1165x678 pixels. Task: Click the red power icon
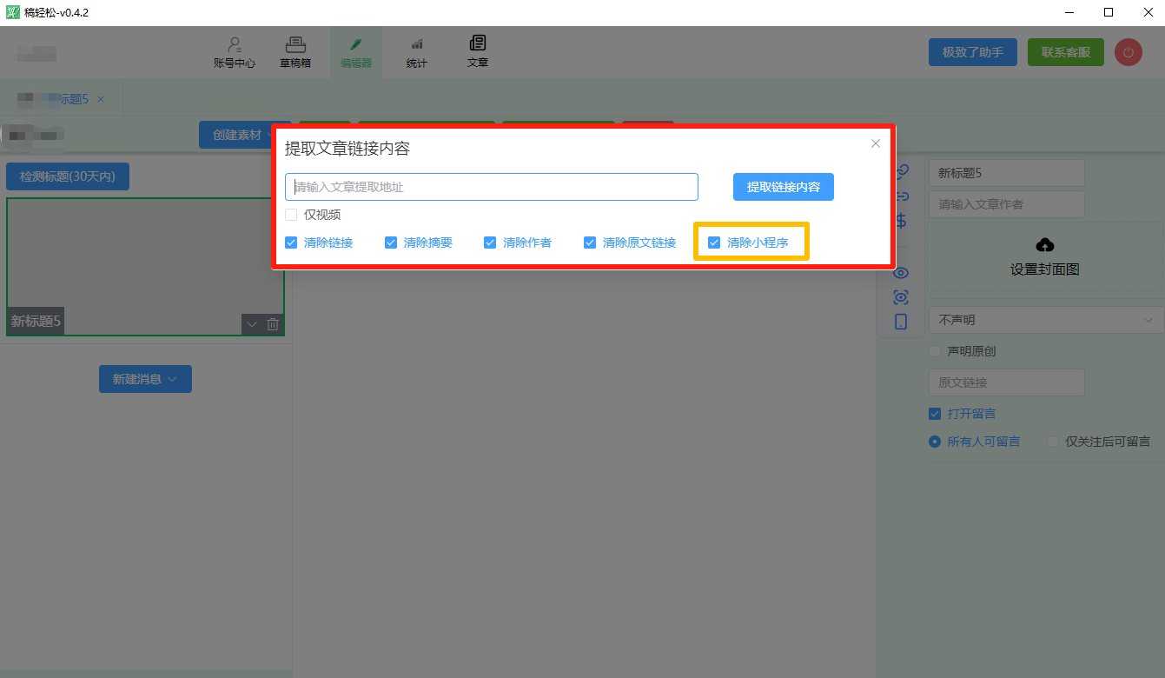coord(1128,52)
